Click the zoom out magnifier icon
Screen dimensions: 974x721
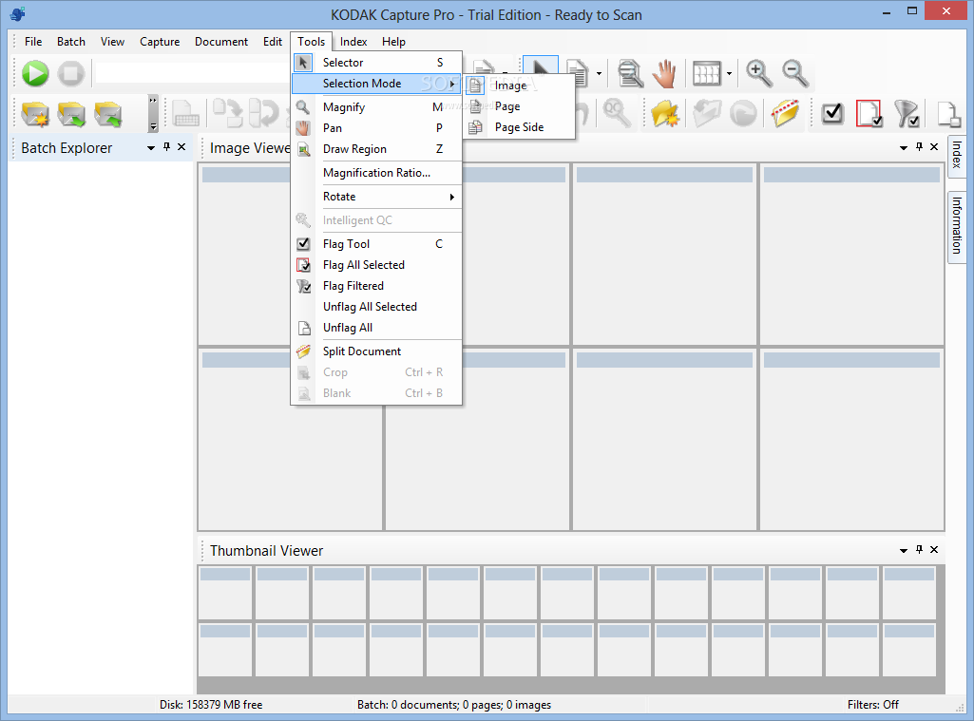click(x=795, y=73)
